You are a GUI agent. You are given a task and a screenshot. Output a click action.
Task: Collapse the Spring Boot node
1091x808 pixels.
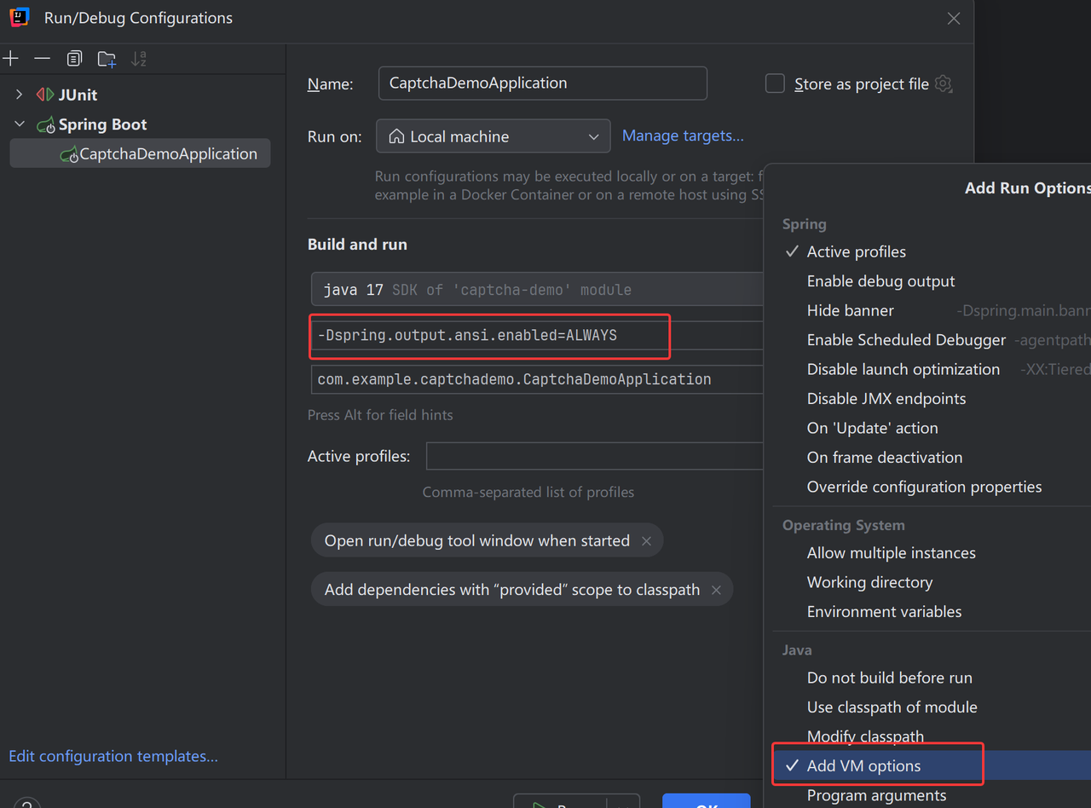click(x=20, y=124)
